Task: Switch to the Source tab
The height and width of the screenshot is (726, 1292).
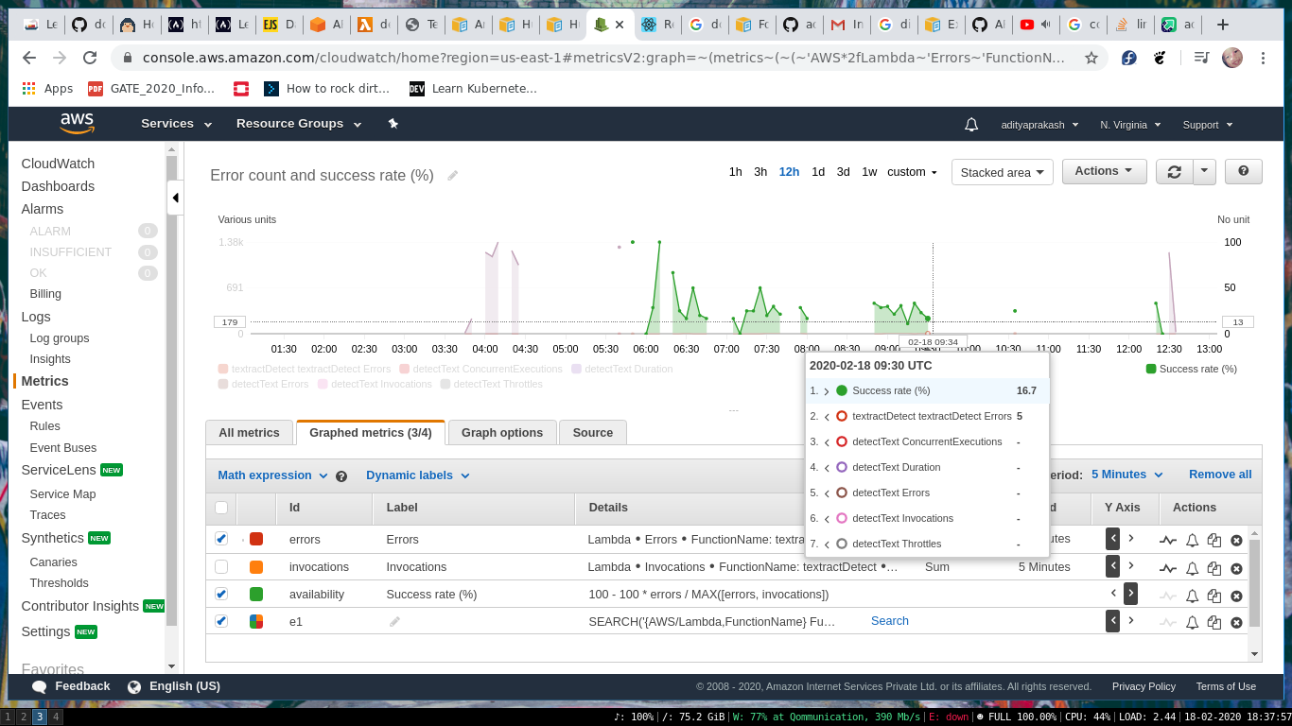Action: pos(593,433)
